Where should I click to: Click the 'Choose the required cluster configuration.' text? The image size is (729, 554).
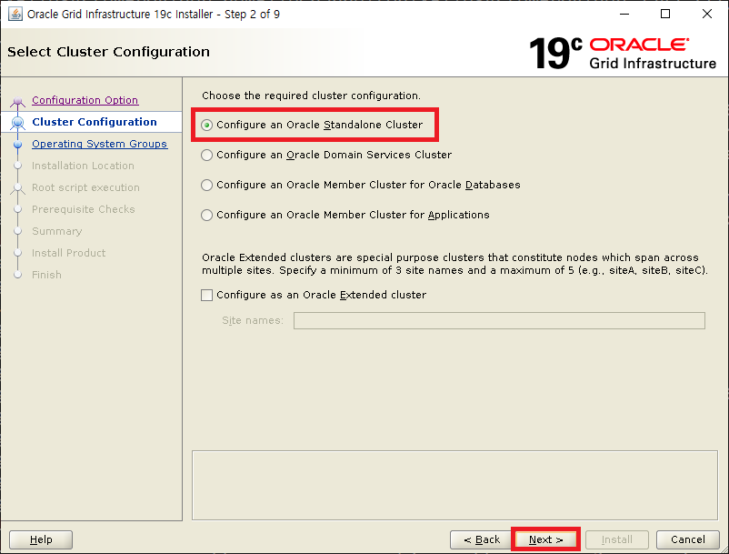311,96
